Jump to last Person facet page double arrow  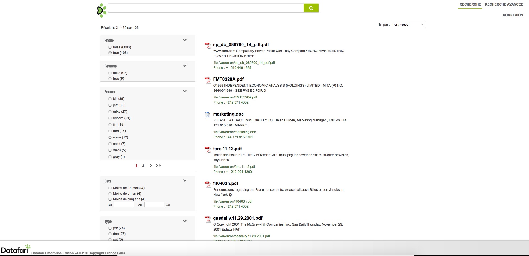click(x=158, y=166)
